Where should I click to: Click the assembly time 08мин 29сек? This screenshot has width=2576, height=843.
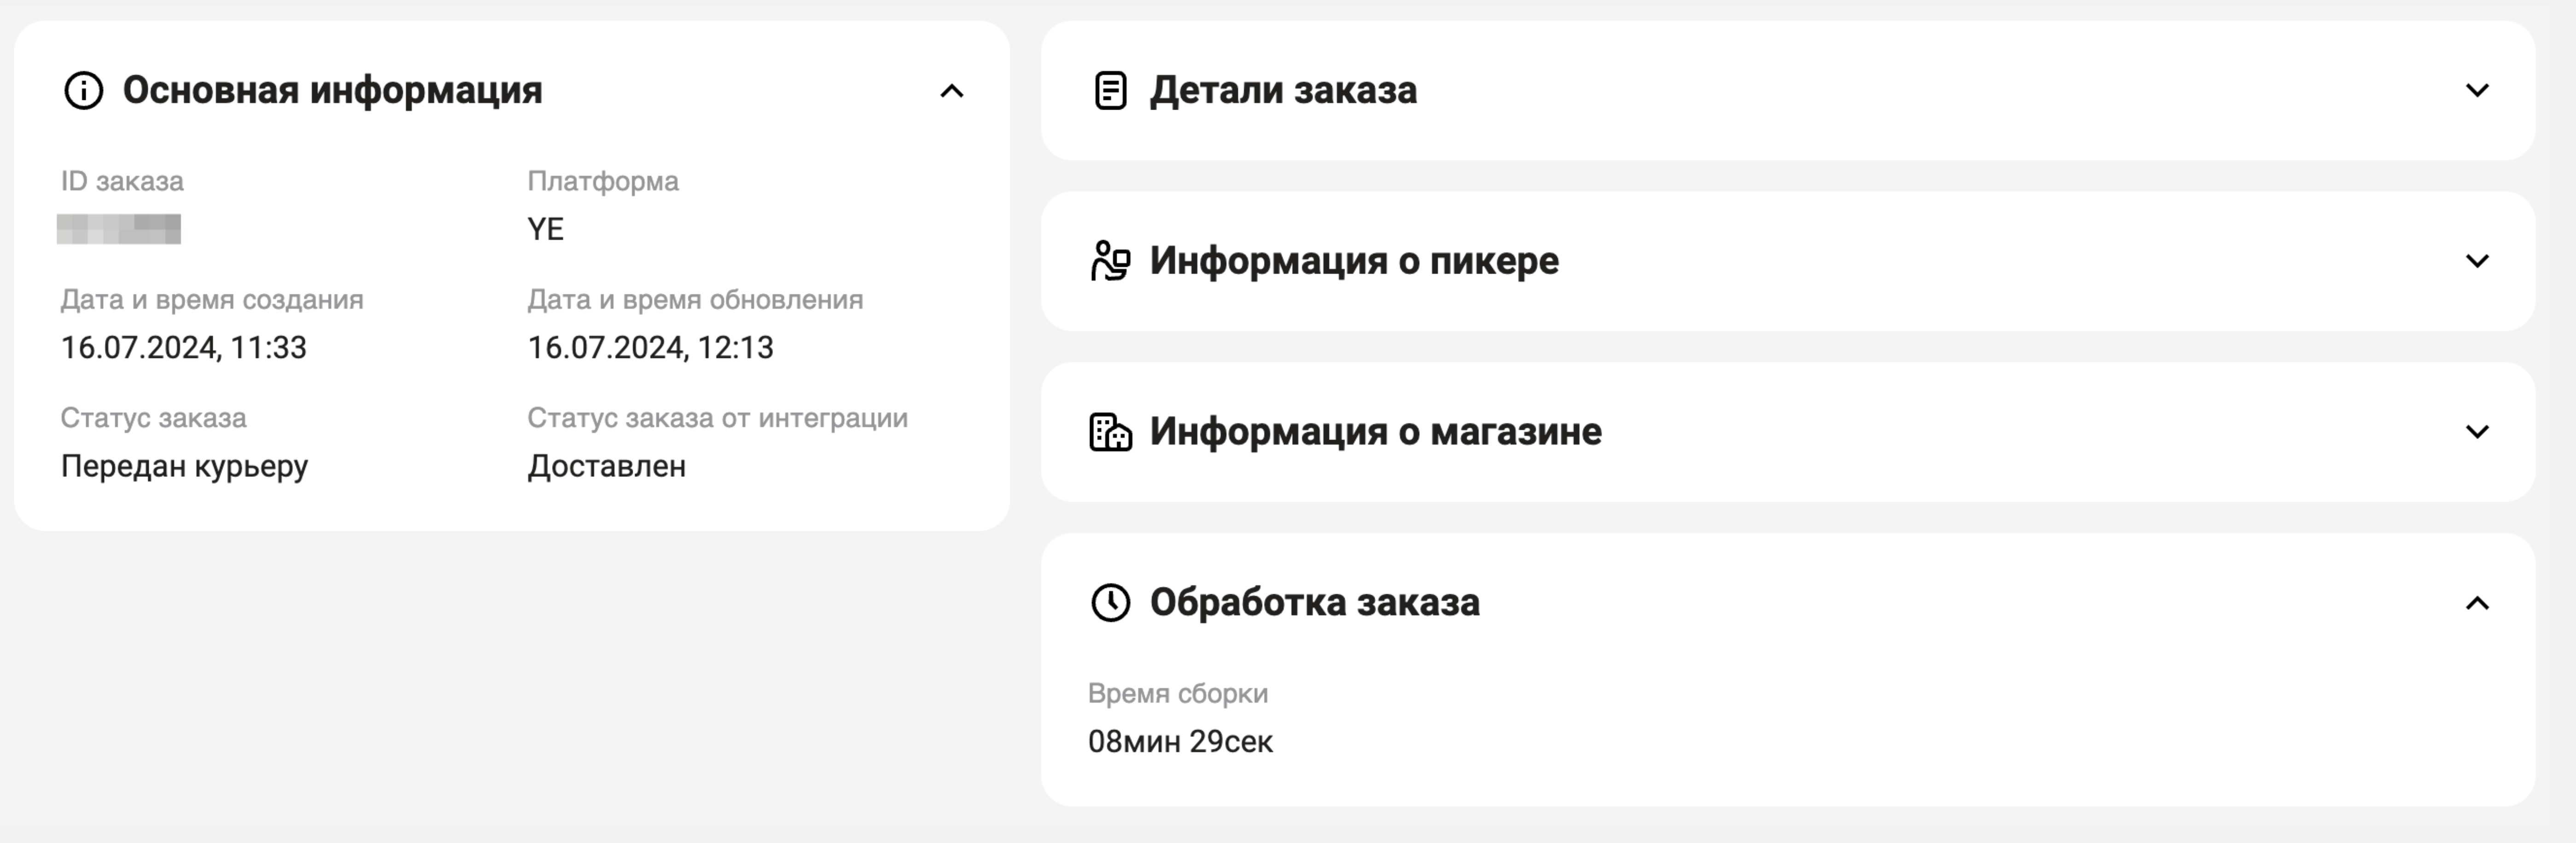1180,741
